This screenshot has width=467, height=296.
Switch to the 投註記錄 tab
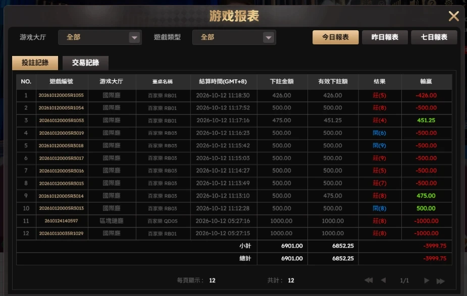(x=35, y=63)
